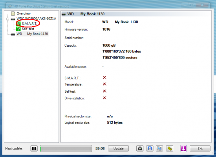Viewport: 216px width, 157px height.
Task: Click the Available space label
Action: click(75, 67)
